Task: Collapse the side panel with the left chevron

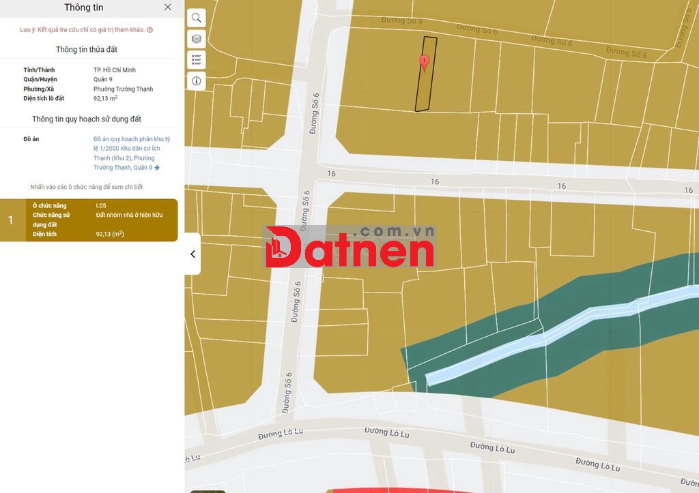Action: click(x=192, y=254)
